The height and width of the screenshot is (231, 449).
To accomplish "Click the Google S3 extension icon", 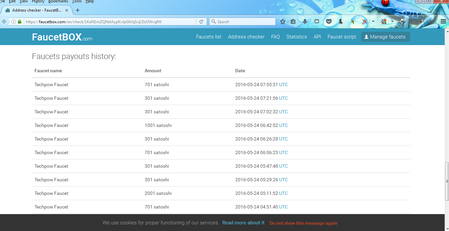I will 384,22.
